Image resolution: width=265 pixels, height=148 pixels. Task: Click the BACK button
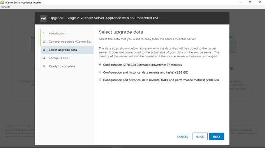pyautogui.click(x=200, y=137)
